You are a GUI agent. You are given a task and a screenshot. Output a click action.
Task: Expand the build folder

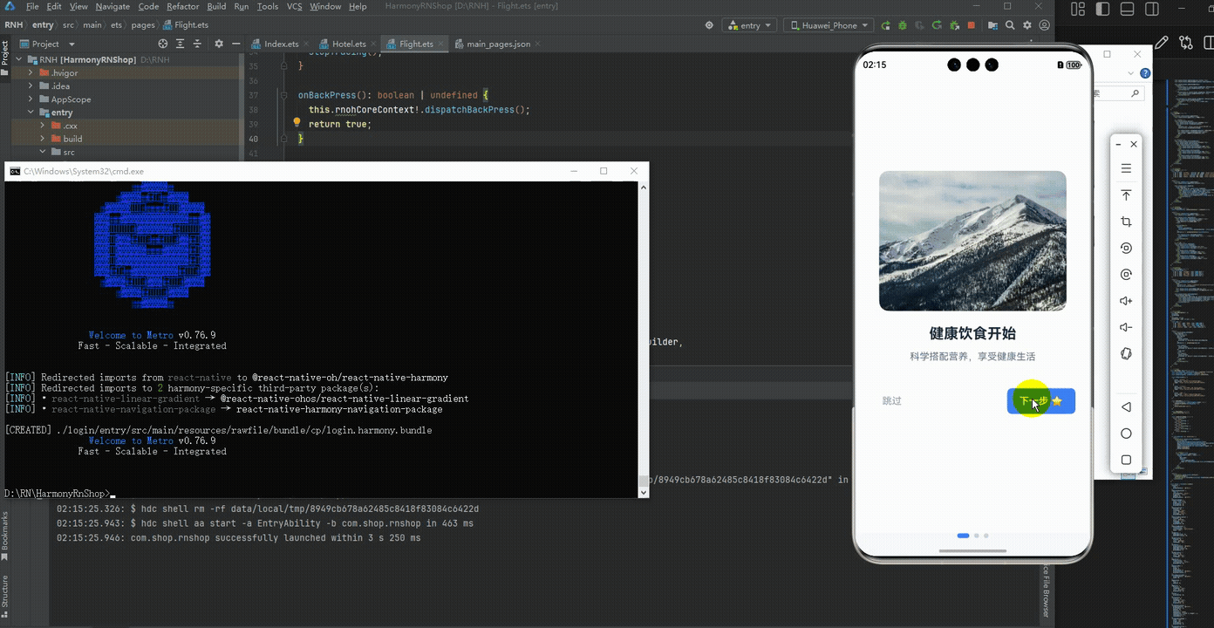pos(43,139)
